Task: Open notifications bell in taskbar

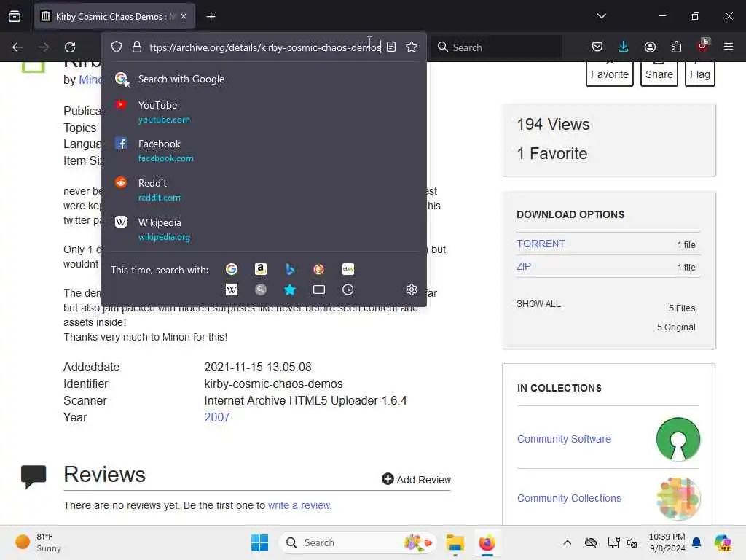Action: pos(696,542)
